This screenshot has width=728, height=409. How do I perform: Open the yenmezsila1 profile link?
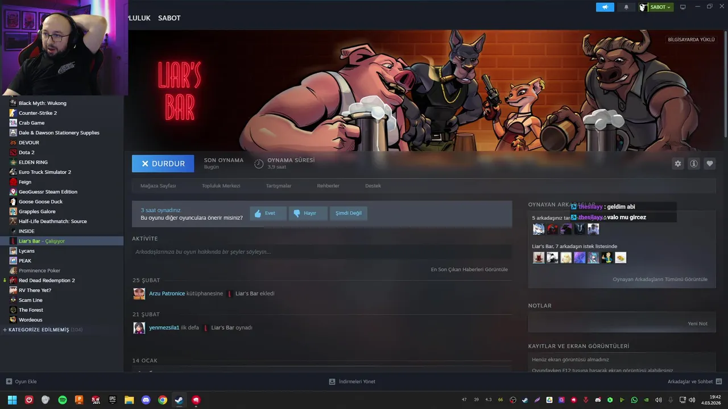164,328
